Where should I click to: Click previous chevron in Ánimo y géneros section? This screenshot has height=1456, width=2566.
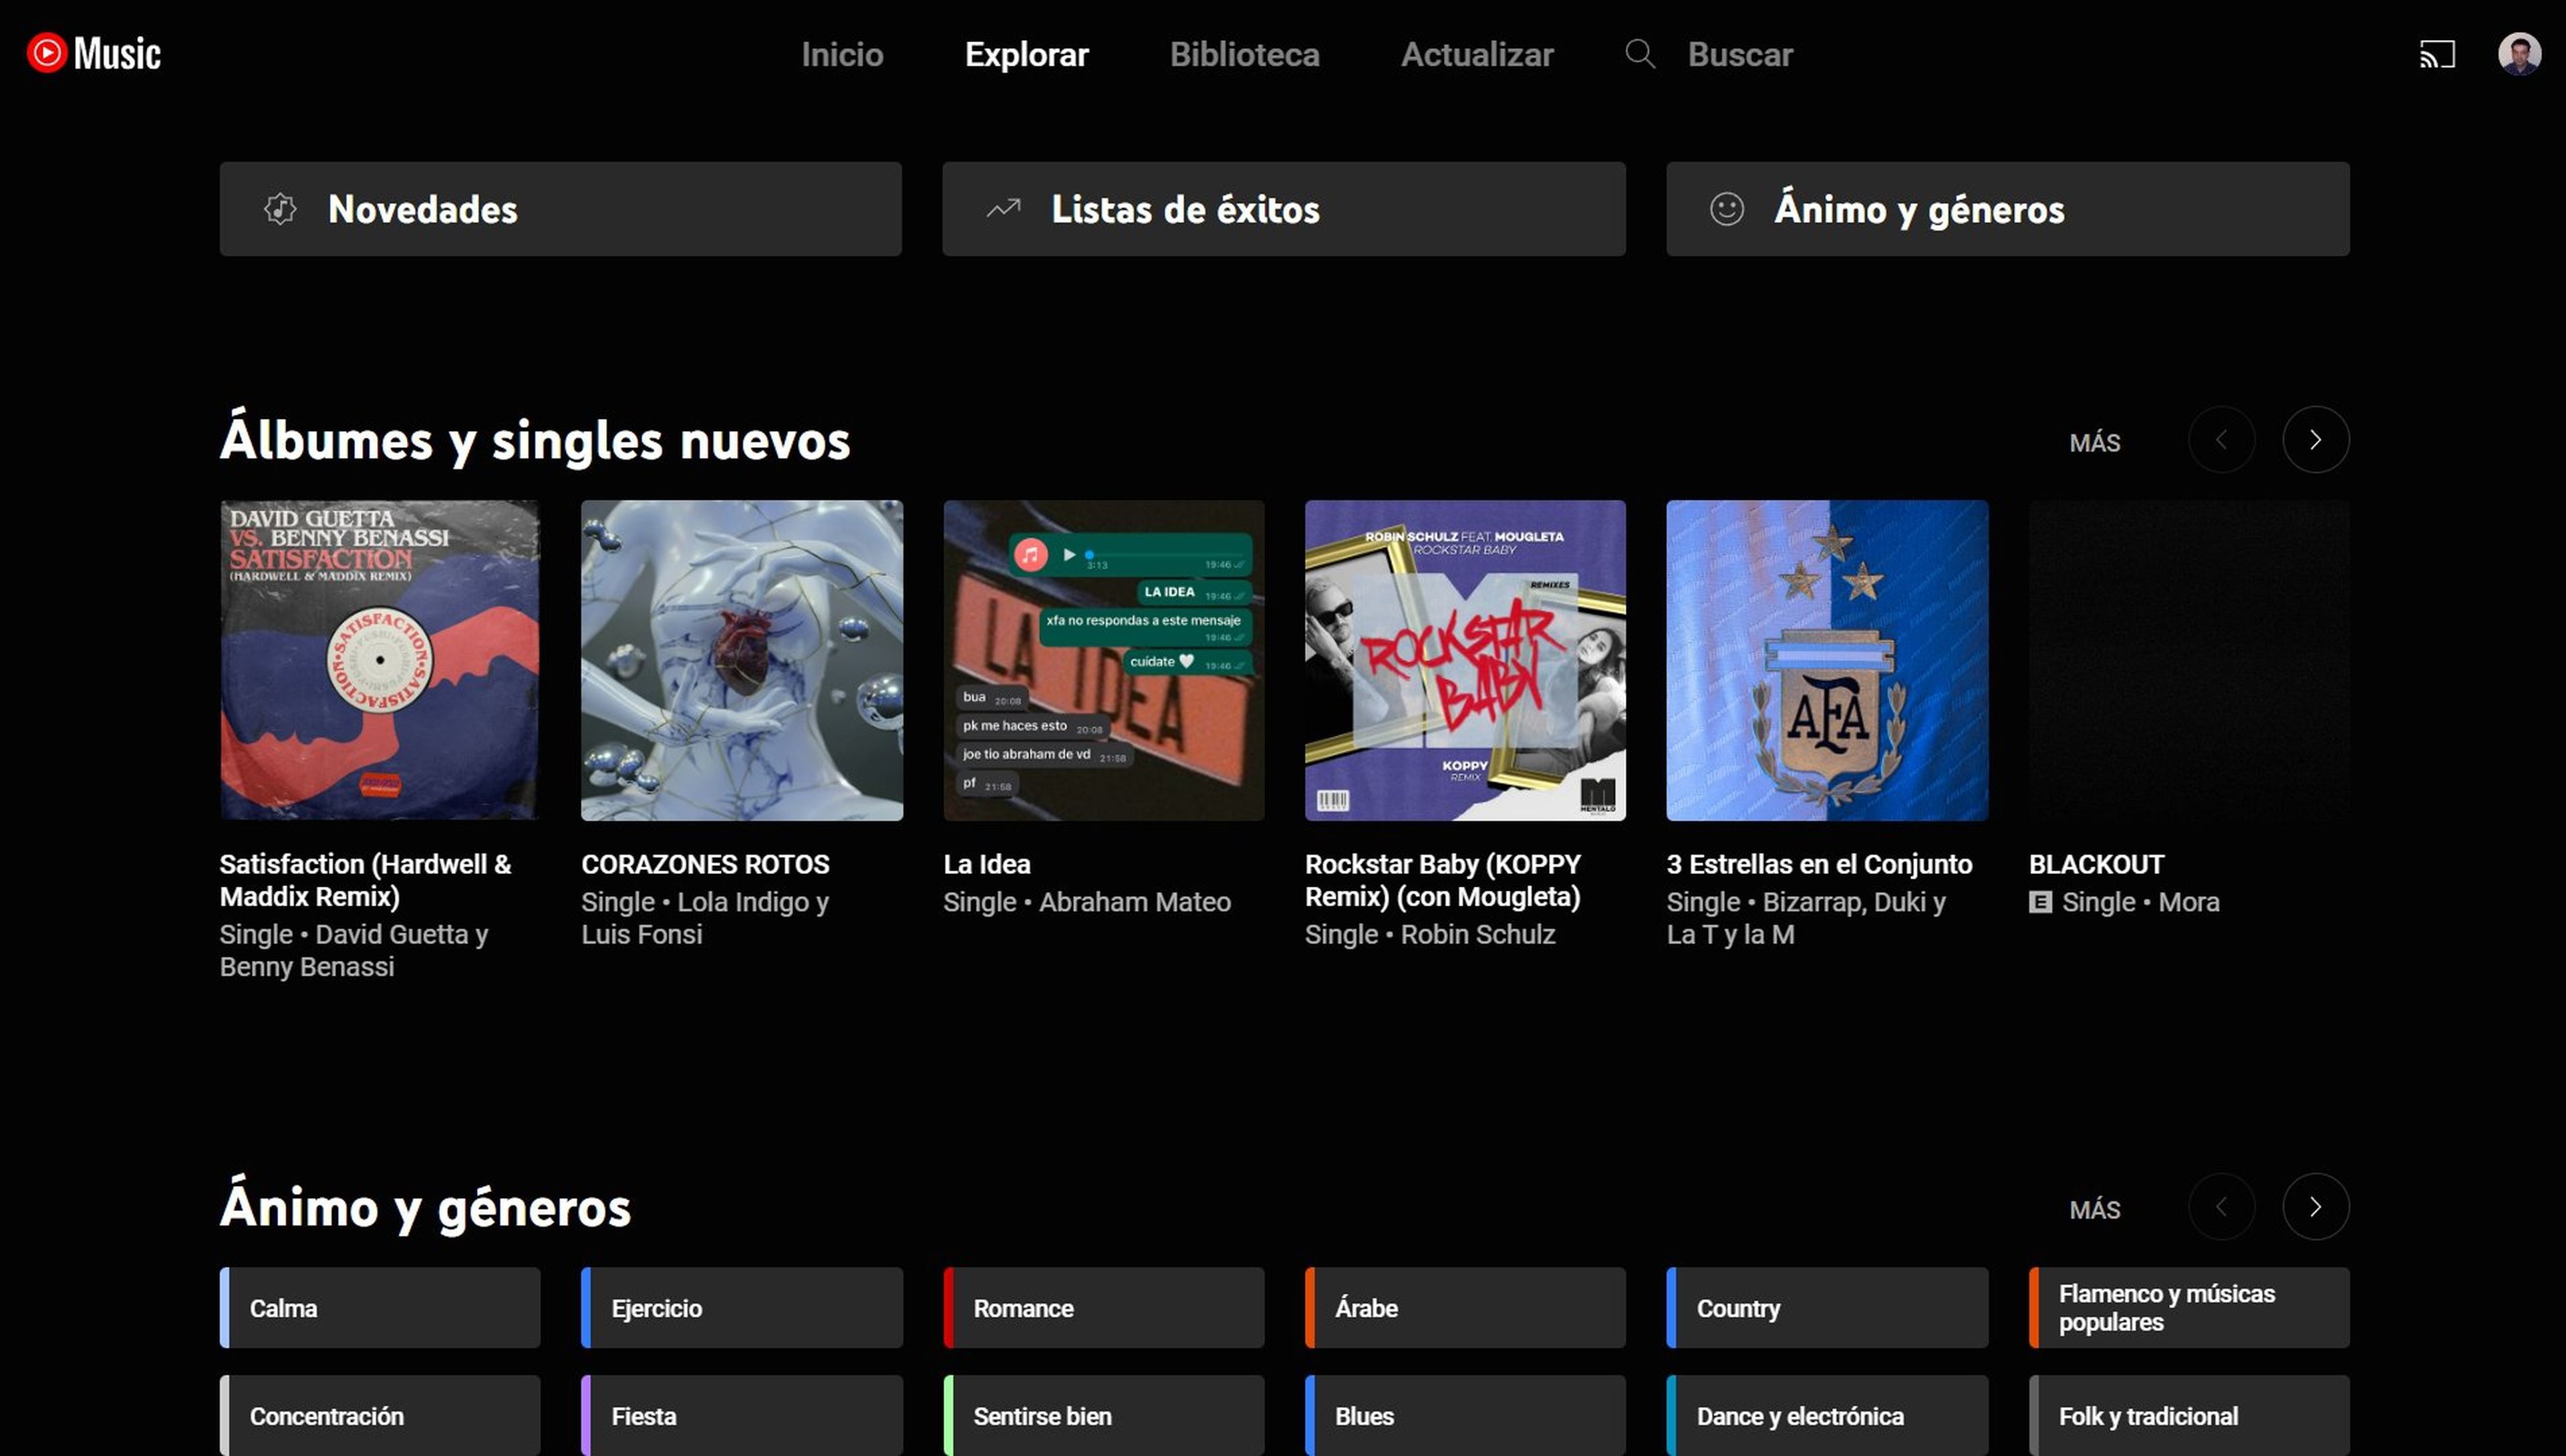pos(2222,1207)
